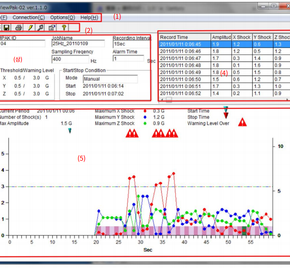Click the red Maximum X Shock legend dot
290x268 pixels.
pos(145,111)
